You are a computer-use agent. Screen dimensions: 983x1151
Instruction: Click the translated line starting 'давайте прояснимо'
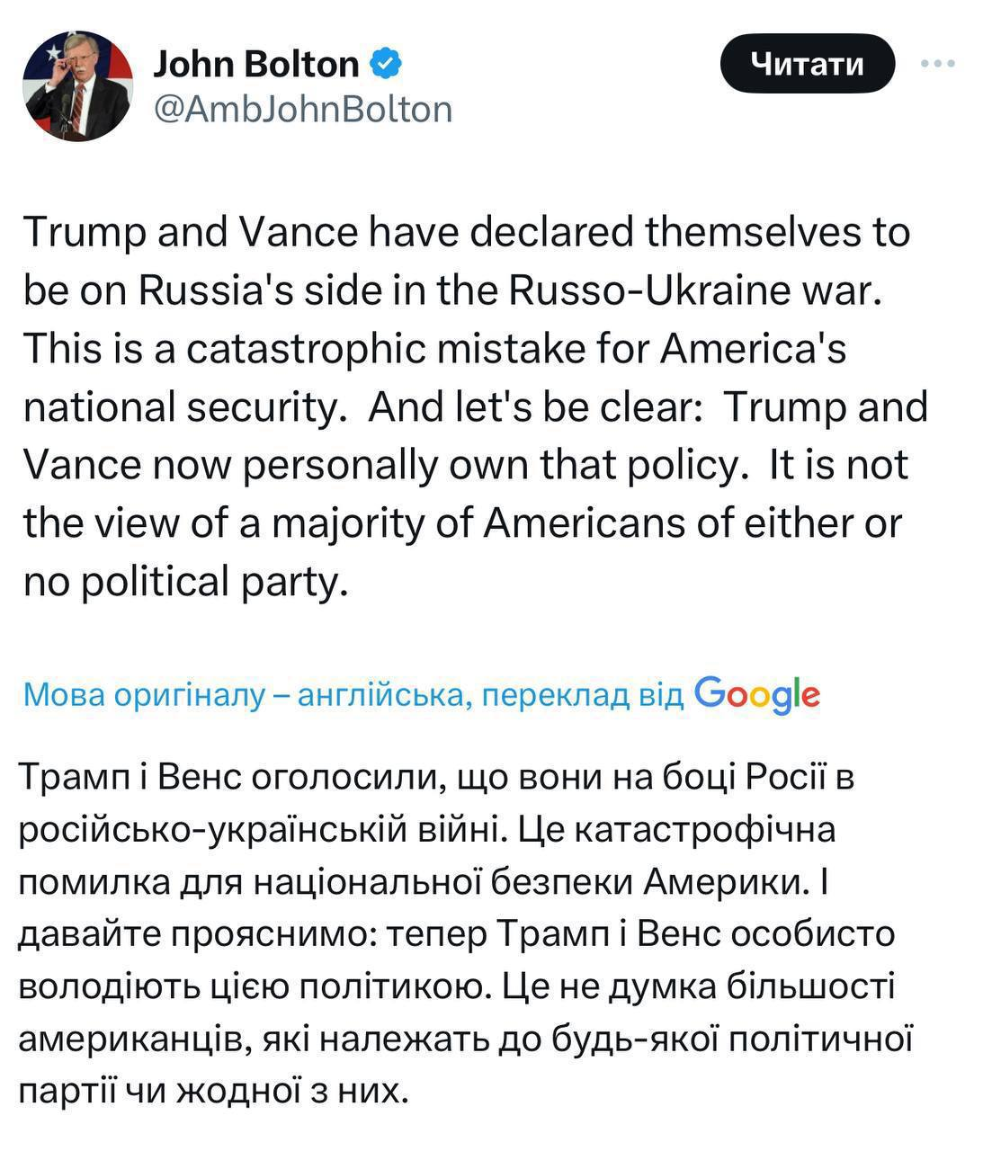tap(457, 933)
